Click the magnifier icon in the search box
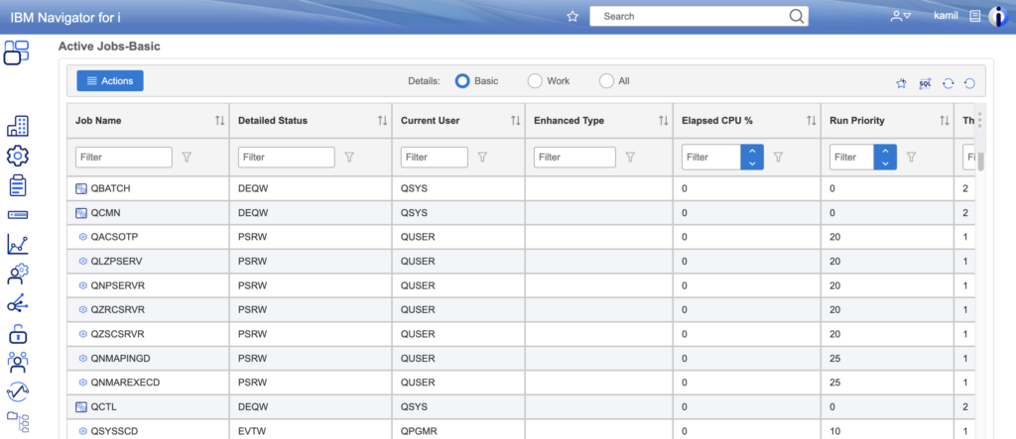The width and height of the screenshot is (1016, 439). tap(797, 16)
